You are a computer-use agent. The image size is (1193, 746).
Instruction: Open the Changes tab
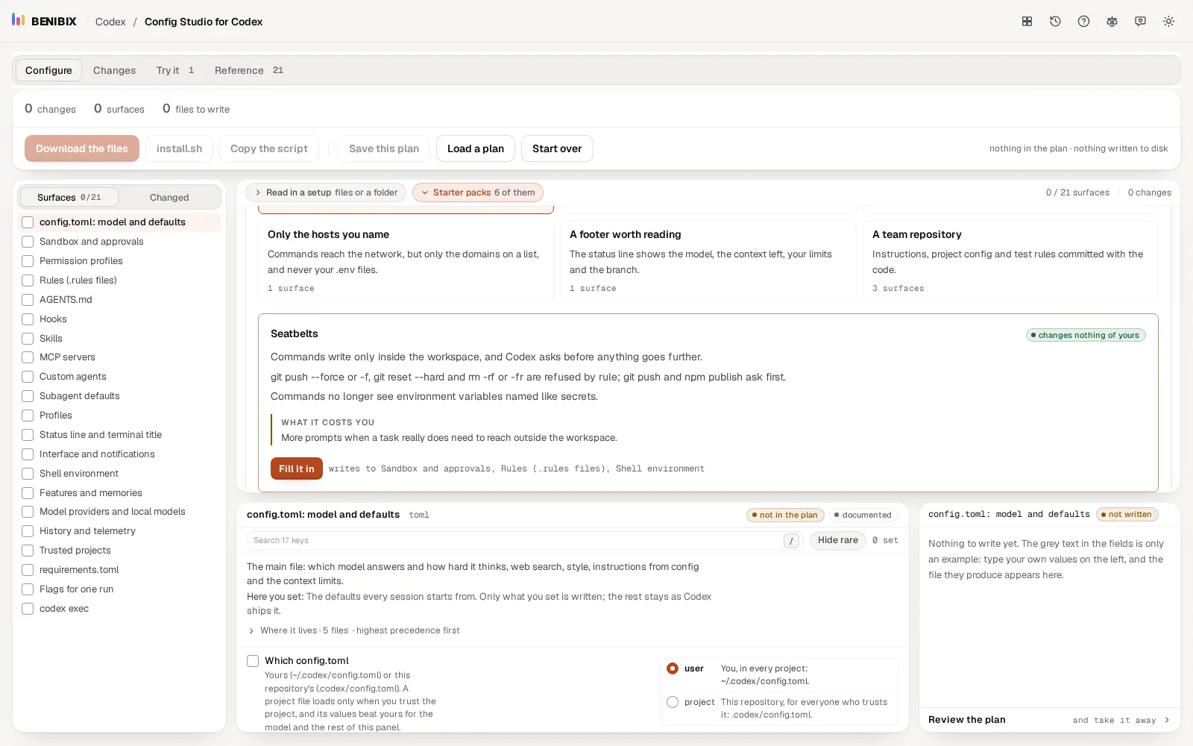click(114, 70)
